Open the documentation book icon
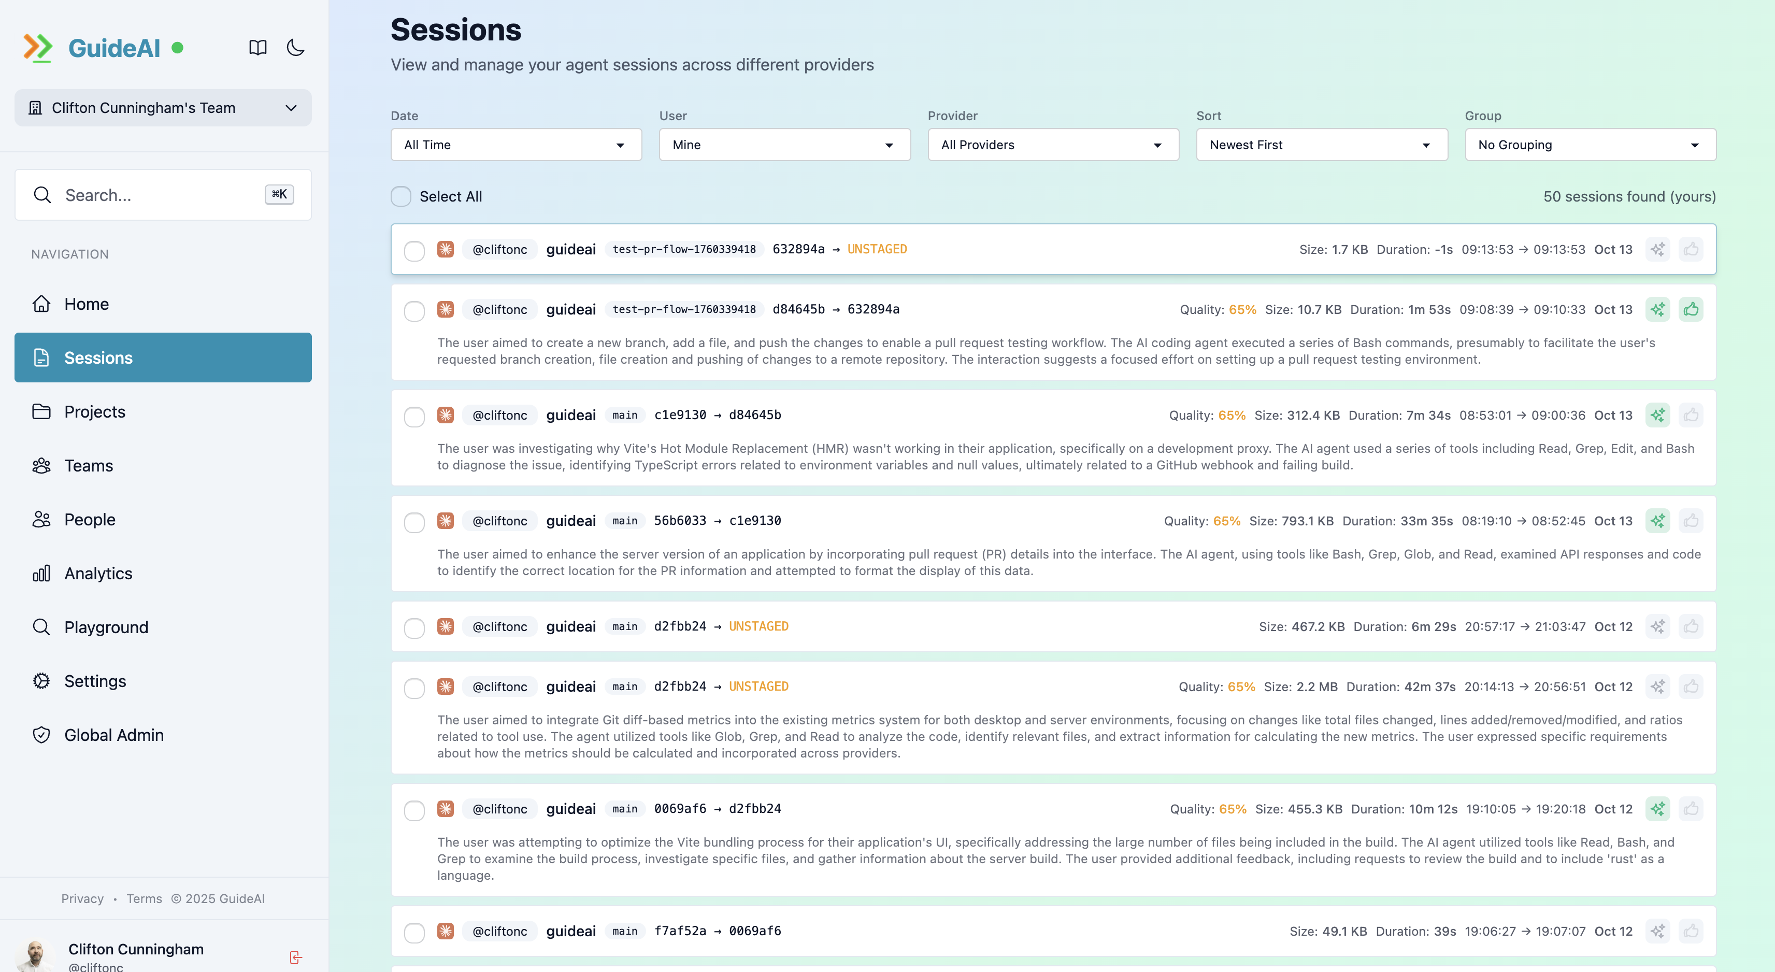 point(257,48)
